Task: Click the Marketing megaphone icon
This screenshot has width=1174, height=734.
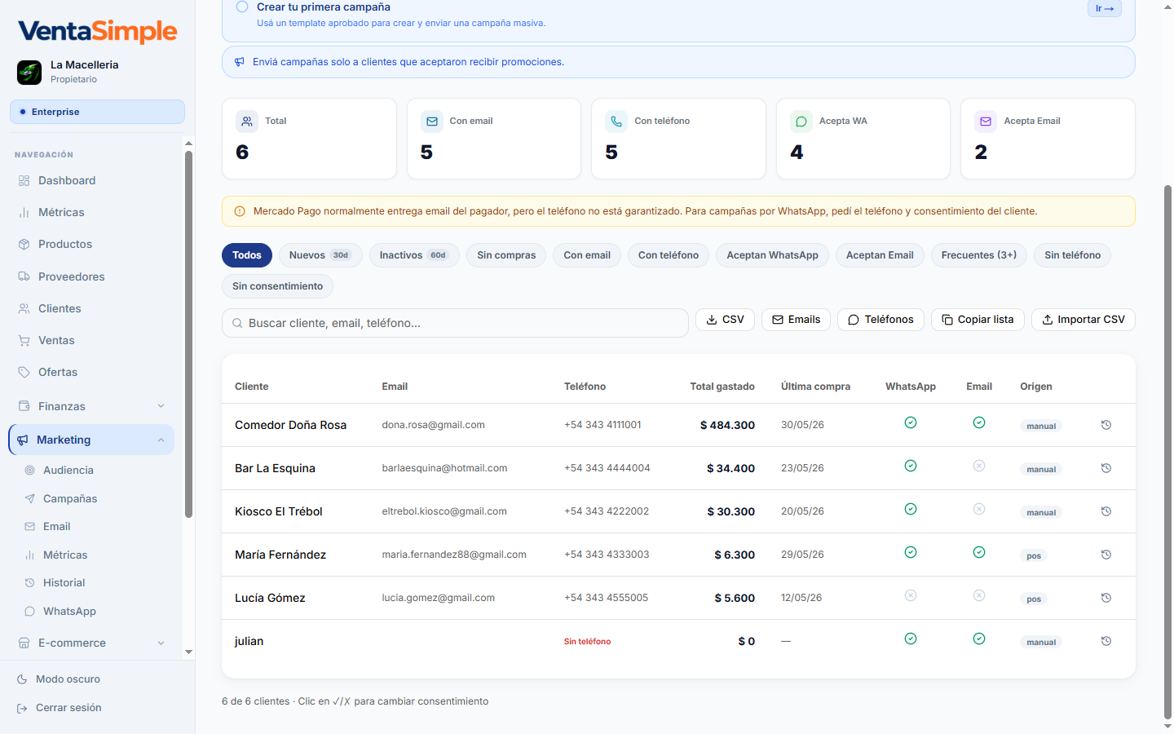Action: click(23, 440)
